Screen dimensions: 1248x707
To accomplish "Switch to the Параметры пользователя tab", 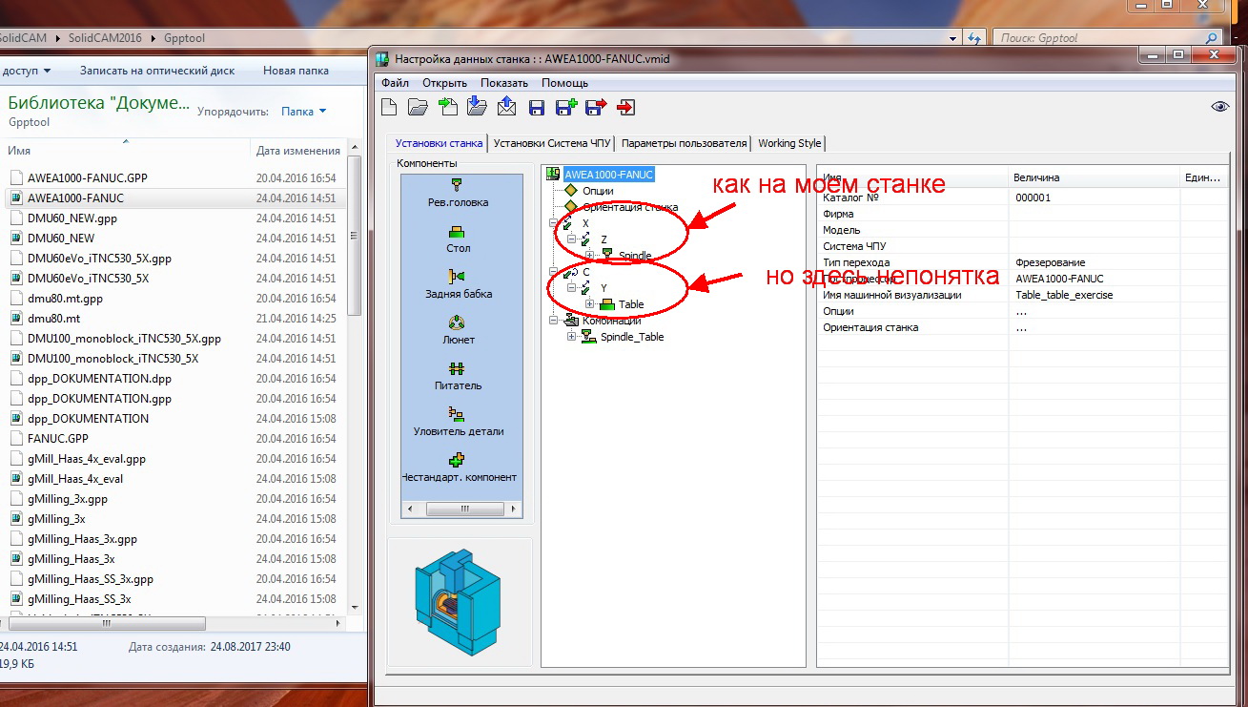I will pyautogui.click(x=684, y=143).
